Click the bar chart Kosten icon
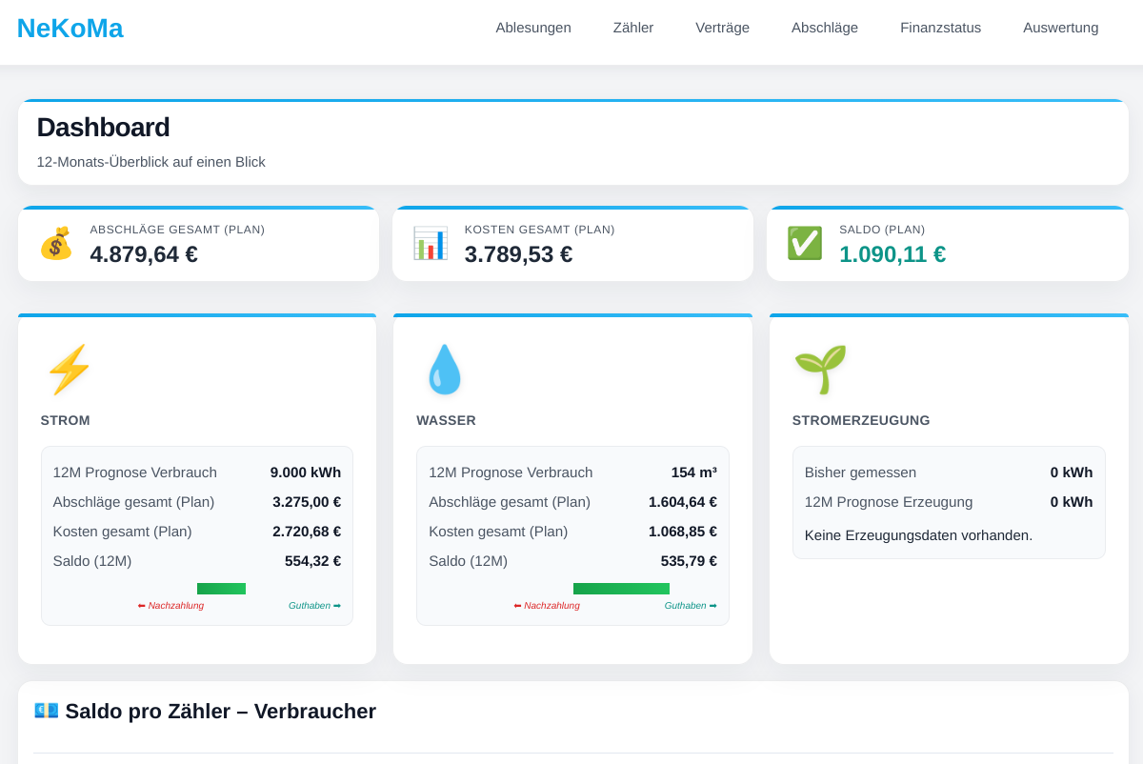Viewport: 1143px width, 764px height. pos(430,244)
